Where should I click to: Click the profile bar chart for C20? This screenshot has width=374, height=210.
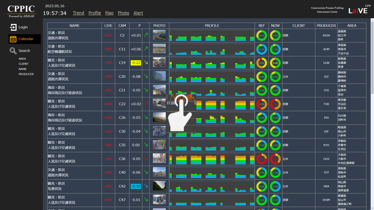212,77
